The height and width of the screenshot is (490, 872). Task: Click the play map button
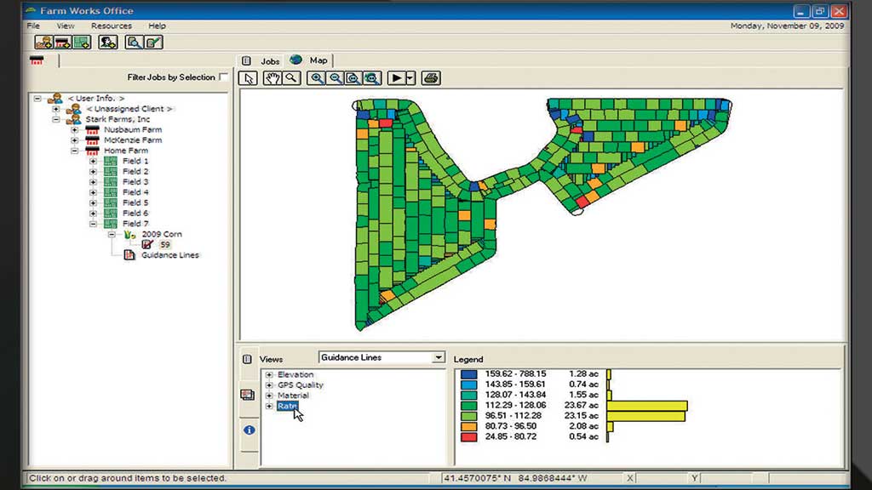tap(396, 78)
